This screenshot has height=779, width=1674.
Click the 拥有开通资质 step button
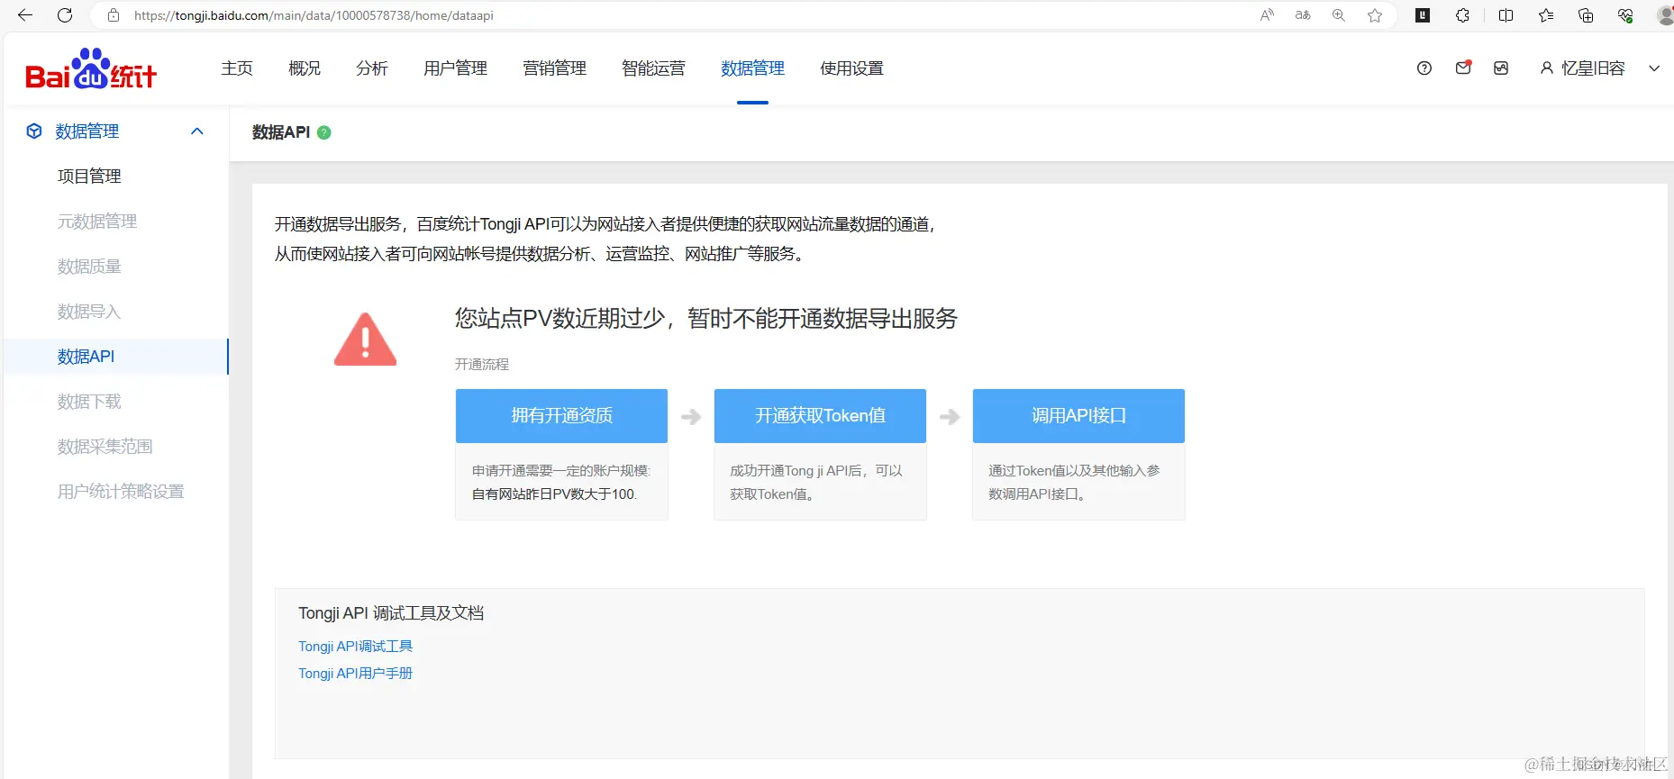click(x=561, y=415)
